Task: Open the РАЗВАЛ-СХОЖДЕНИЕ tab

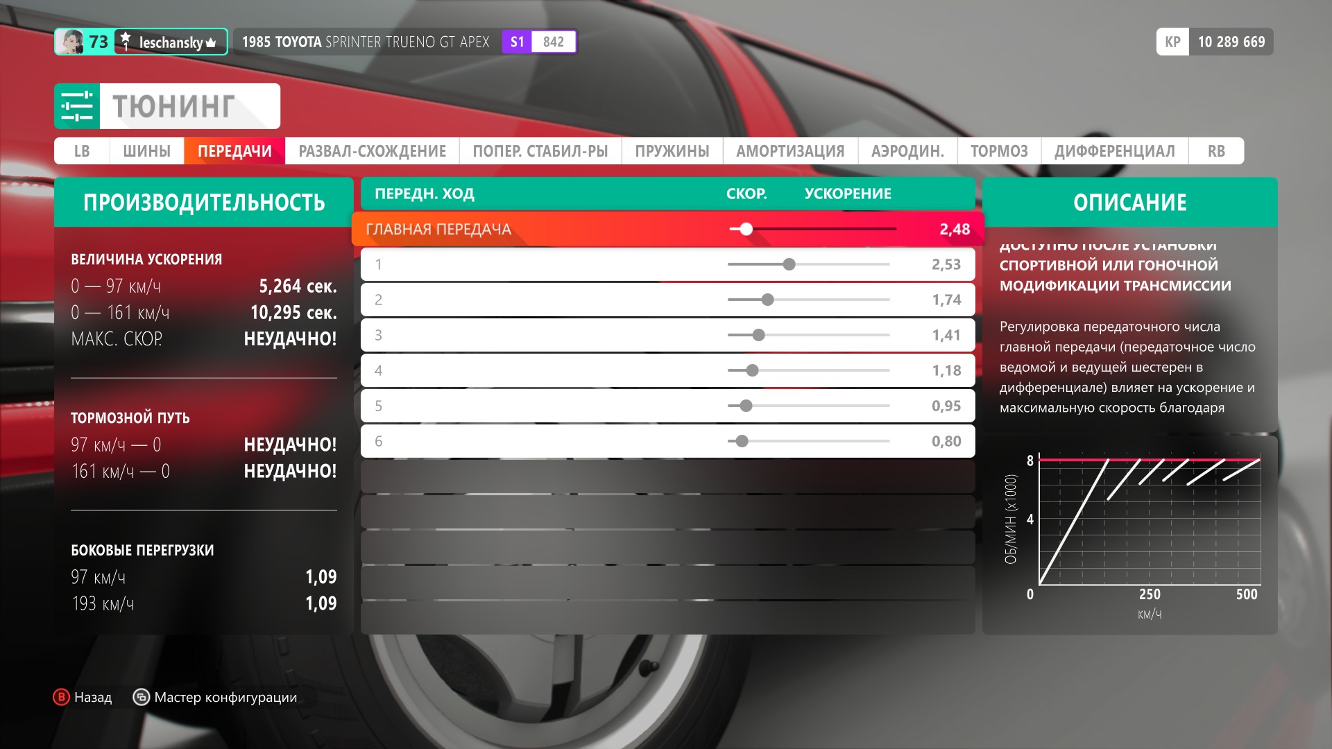Action: click(372, 151)
